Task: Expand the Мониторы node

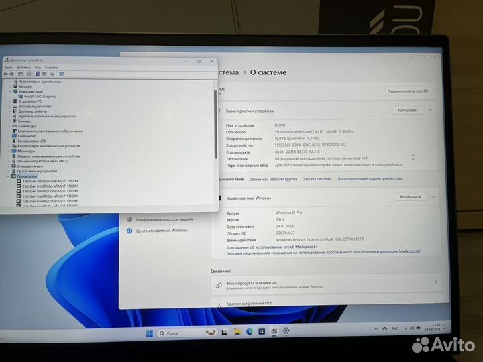Action: pos(9,151)
